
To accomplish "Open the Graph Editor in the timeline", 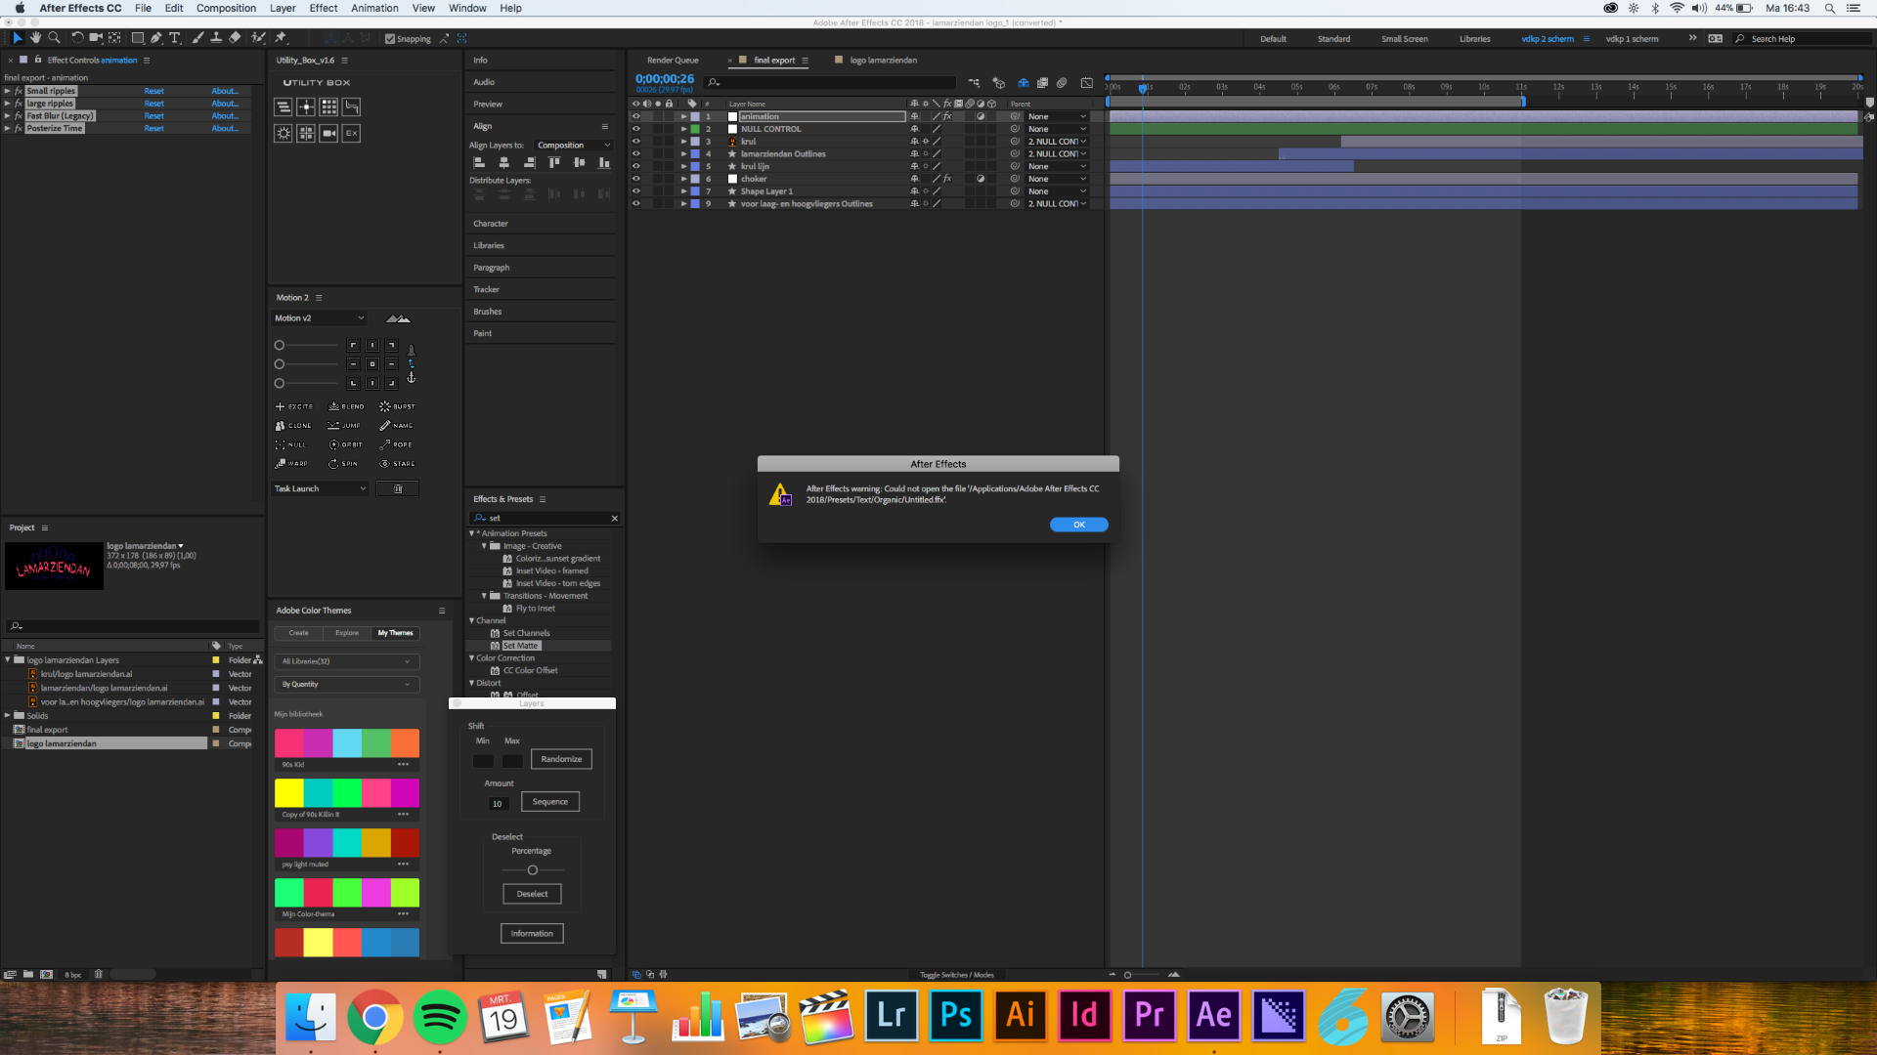I will [1087, 83].
